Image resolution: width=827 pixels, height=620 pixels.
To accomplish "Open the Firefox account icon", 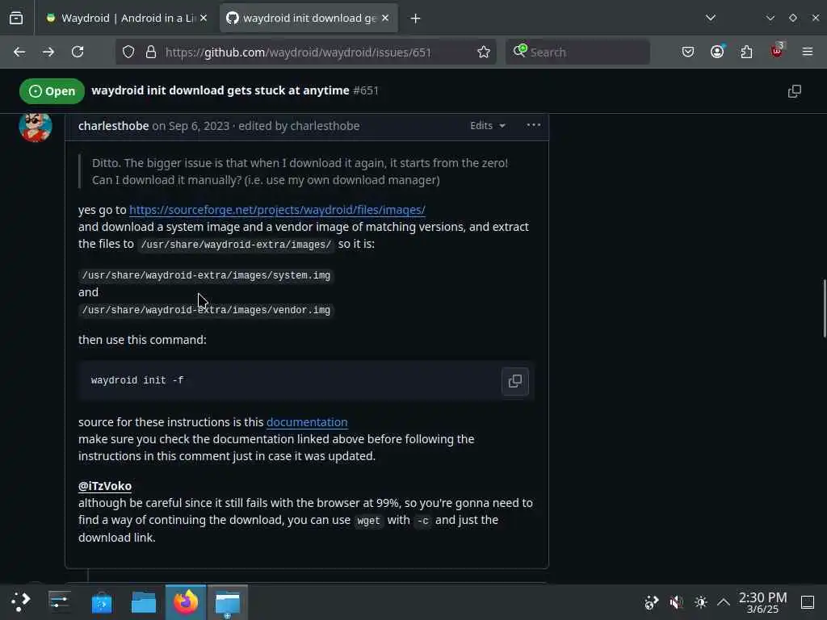I will click(x=717, y=52).
